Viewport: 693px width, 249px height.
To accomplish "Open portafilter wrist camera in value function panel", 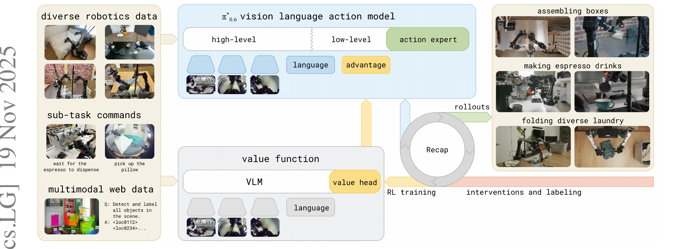I will [233, 227].
